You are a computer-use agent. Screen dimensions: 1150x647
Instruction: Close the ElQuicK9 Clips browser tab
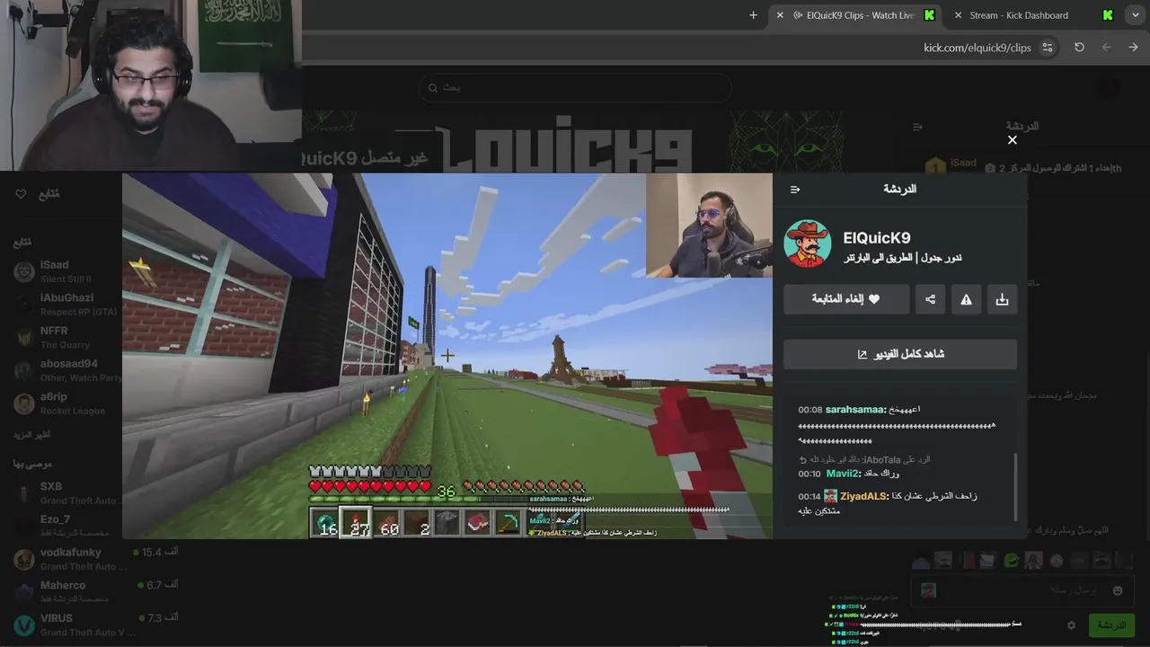[779, 15]
